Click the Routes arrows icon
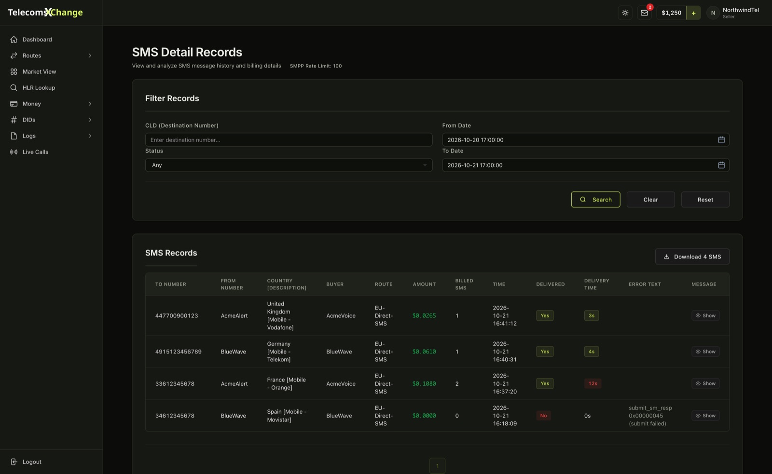Viewport: 772px width, 474px height. (14, 55)
